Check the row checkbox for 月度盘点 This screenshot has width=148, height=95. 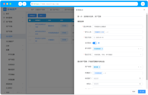[x=30, y=40]
